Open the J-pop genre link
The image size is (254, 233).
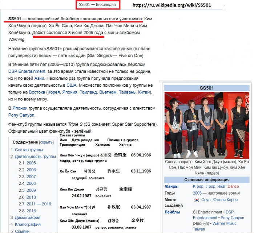[210, 187]
